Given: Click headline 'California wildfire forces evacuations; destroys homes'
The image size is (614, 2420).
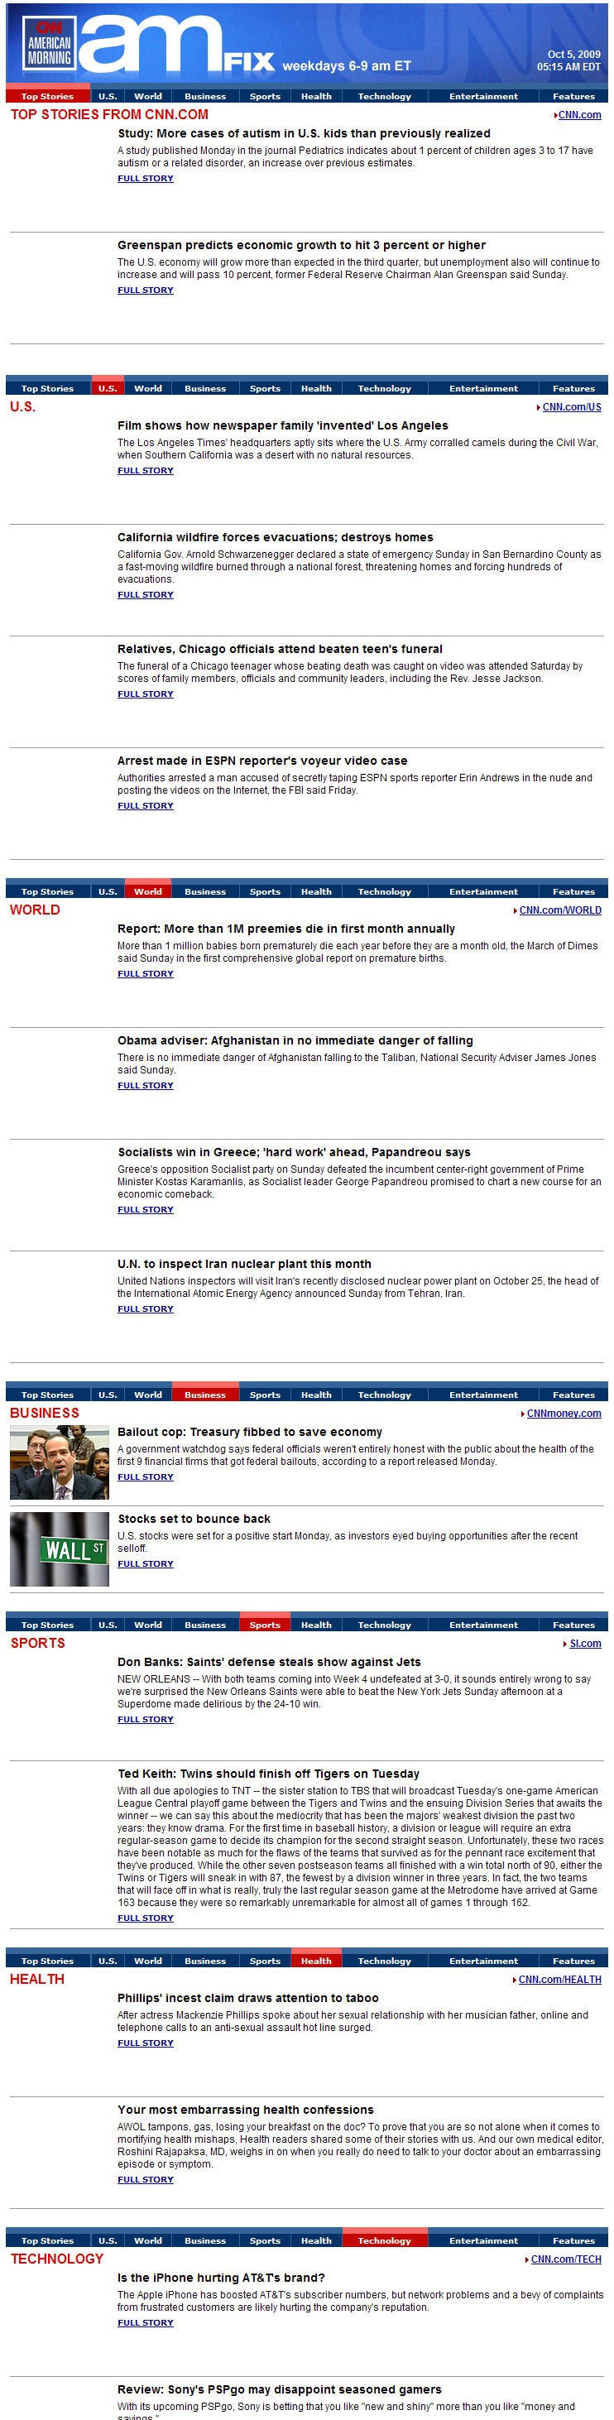Looking at the screenshot, I should coord(275,537).
